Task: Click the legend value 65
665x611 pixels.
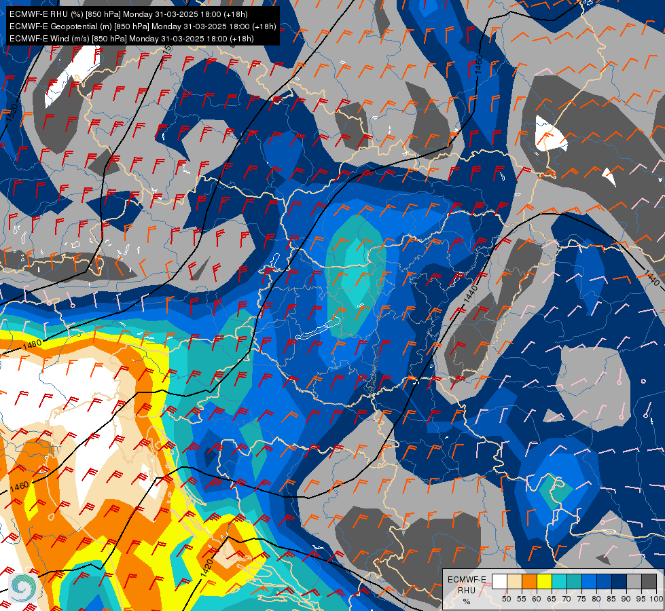Action: click(552, 599)
